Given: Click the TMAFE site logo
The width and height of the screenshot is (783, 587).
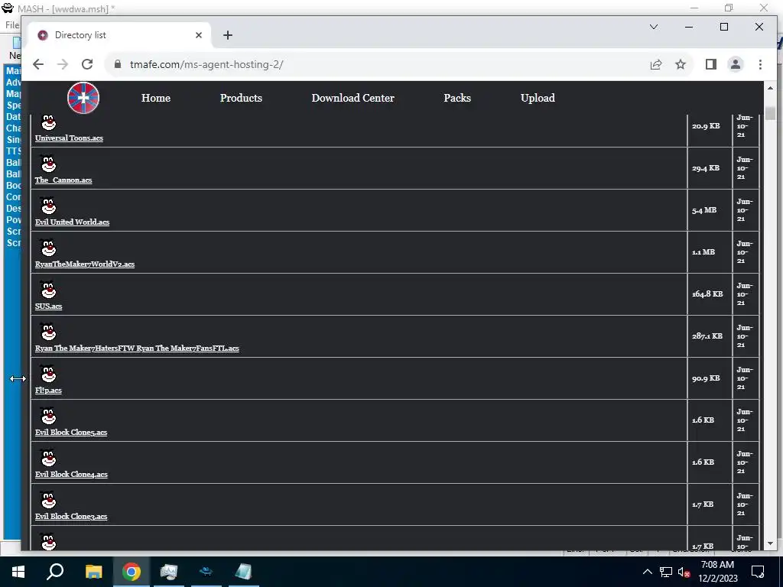Looking at the screenshot, I should tap(83, 98).
